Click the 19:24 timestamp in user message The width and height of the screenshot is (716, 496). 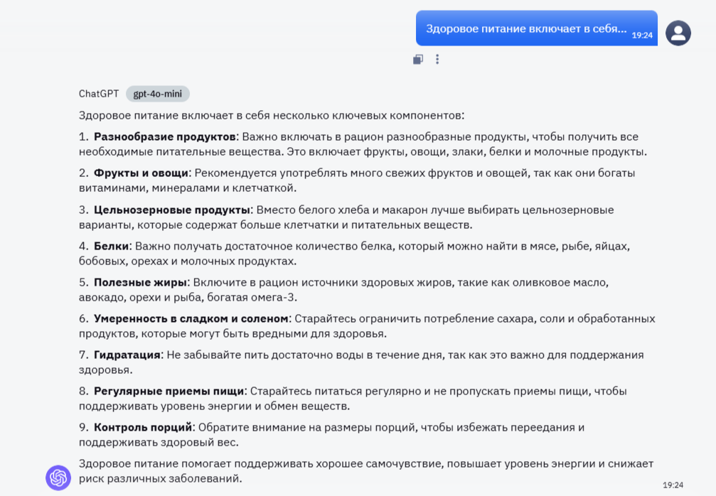click(x=642, y=35)
